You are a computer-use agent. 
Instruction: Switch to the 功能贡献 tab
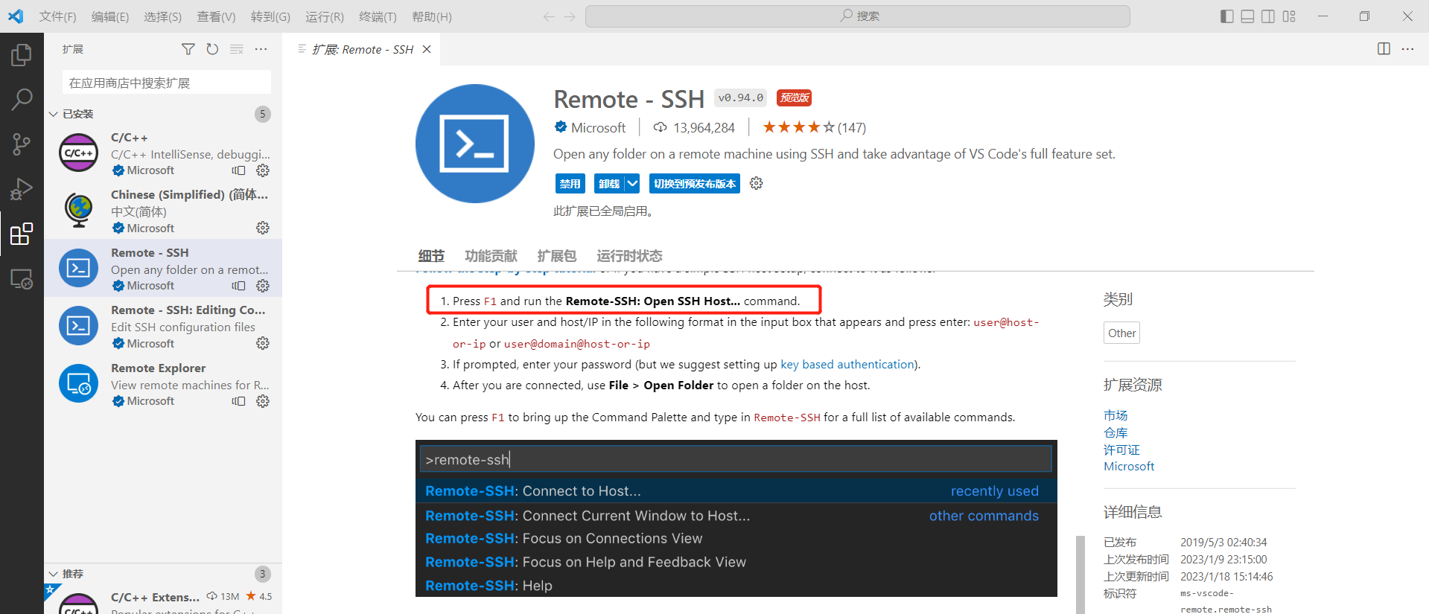(x=491, y=256)
